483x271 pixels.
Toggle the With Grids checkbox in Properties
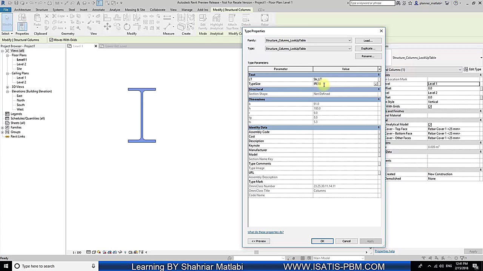click(x=430, y=107)
